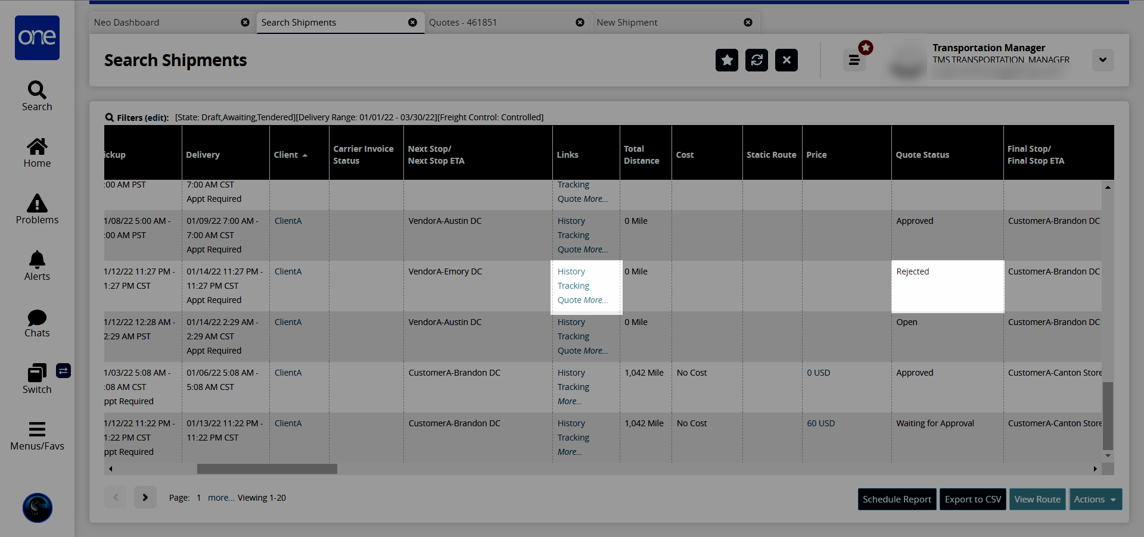Go to next page of results
The height and width of the screenshot is (537, 1144).
(145, 497)
